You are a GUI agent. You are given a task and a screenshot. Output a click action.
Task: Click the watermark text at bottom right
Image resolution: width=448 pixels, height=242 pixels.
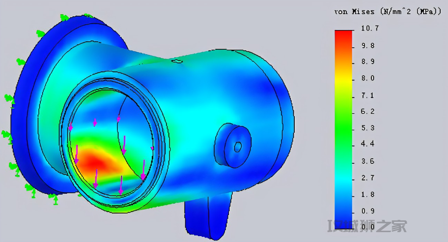[x=367, y=226]
